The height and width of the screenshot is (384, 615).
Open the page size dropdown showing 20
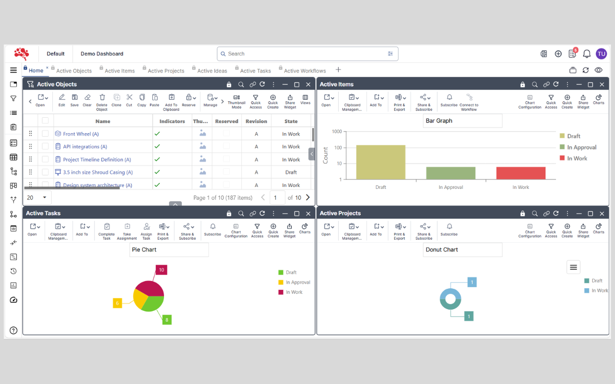(x=37, y=198)
